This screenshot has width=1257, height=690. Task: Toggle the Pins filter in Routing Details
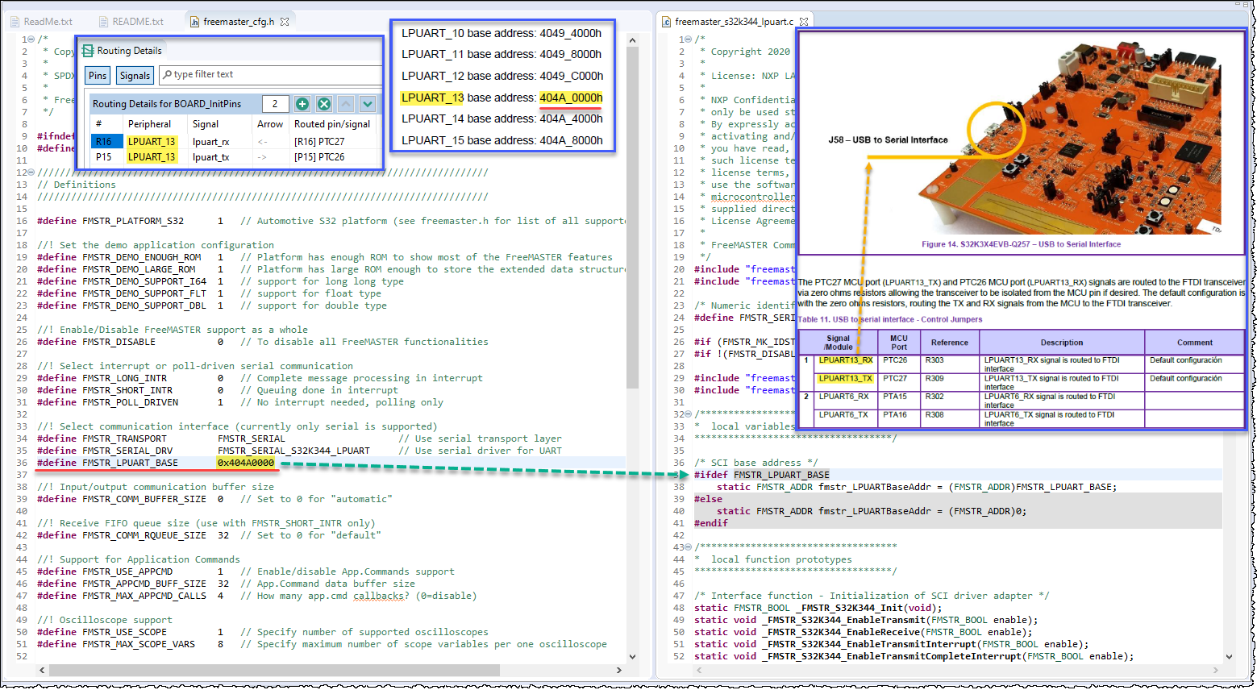point(98,75)
